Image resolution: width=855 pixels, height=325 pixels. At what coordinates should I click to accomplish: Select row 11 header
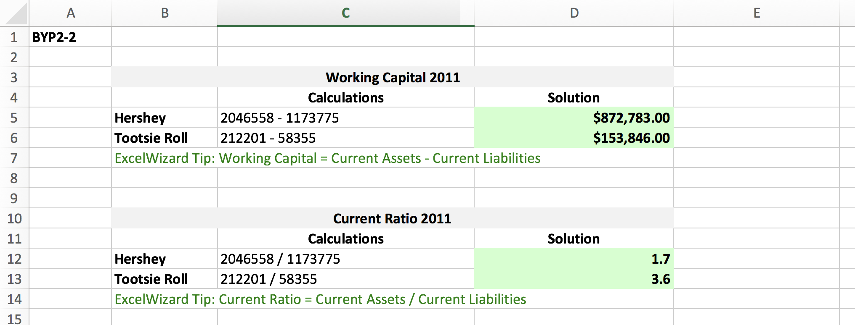[x=14, y=239]
